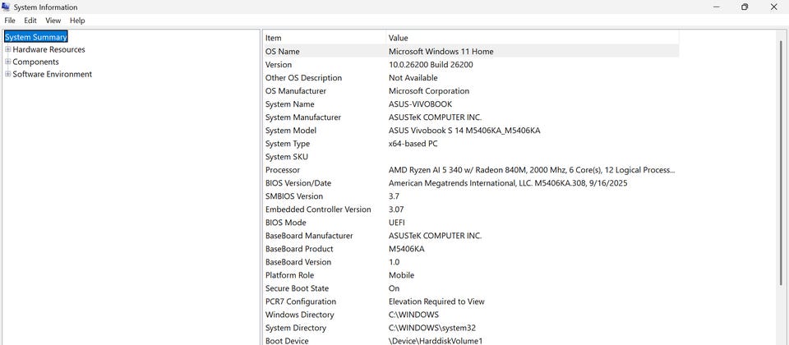
Task: Click the Microsoft Corporation value
Action: [x=429, y=91]
